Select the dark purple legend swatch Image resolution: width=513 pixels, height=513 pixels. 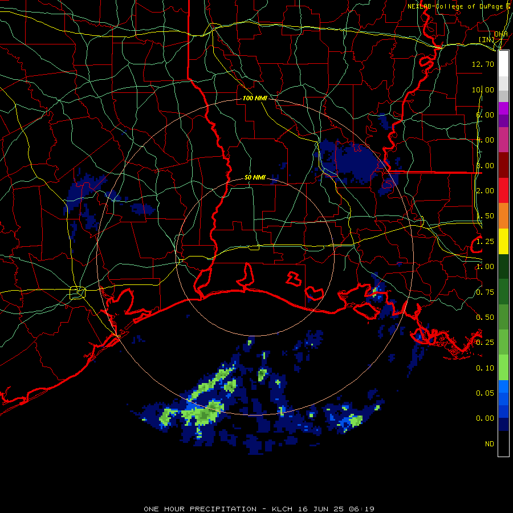point(503,121)
